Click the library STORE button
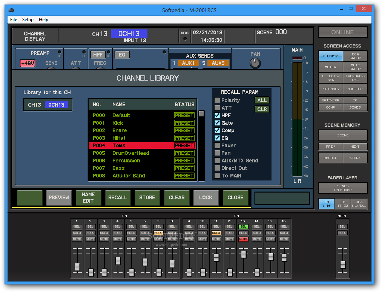Screen dimensions: 382x292 [147, 197]
